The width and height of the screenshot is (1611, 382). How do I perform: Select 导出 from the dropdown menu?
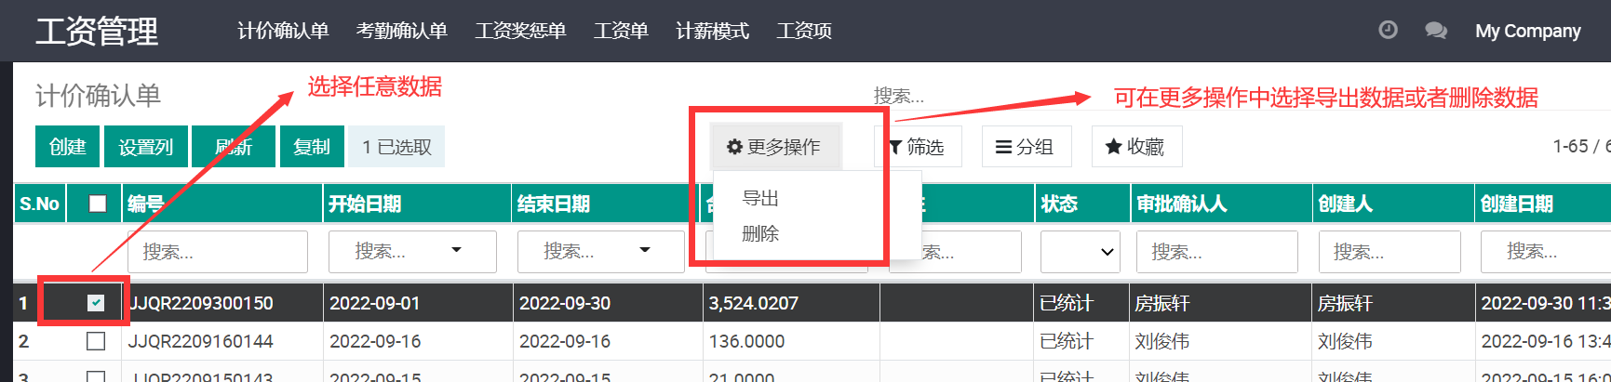point(760,198)
